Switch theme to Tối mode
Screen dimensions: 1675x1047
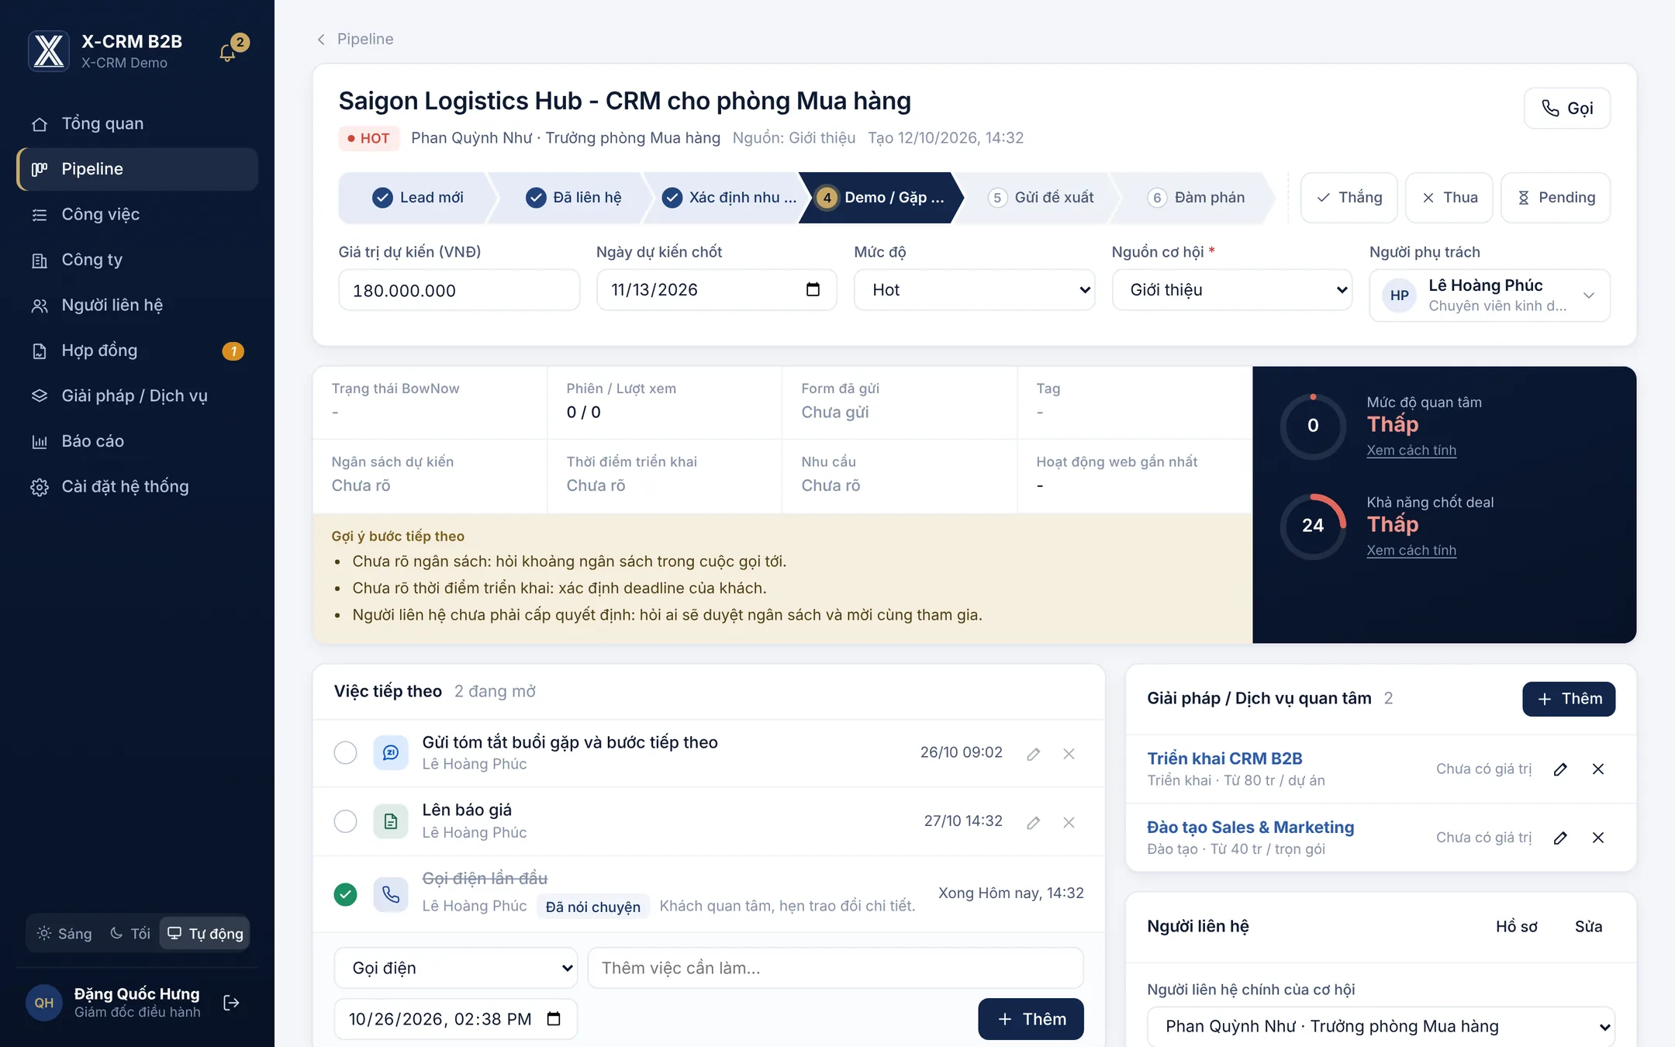[130, 933]
